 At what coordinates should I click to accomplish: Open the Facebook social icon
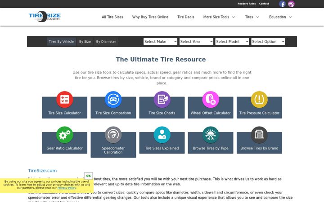click(x=282, y=4)
